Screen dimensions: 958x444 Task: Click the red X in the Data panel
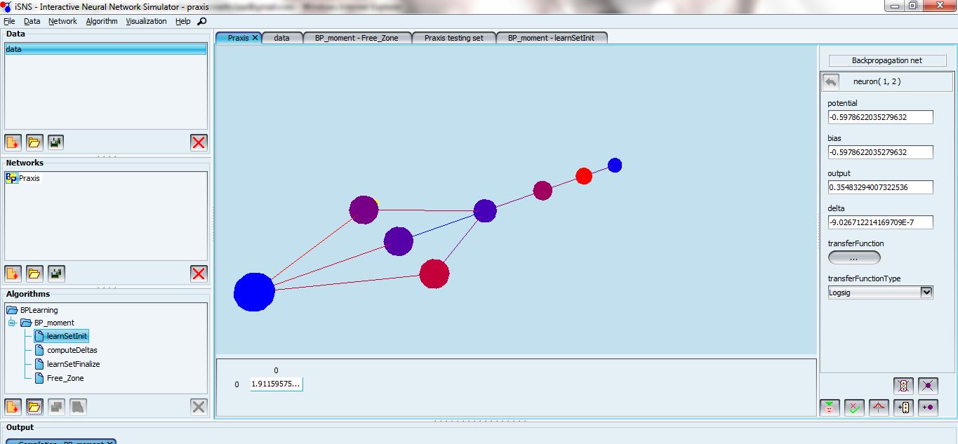coord(199,142)
